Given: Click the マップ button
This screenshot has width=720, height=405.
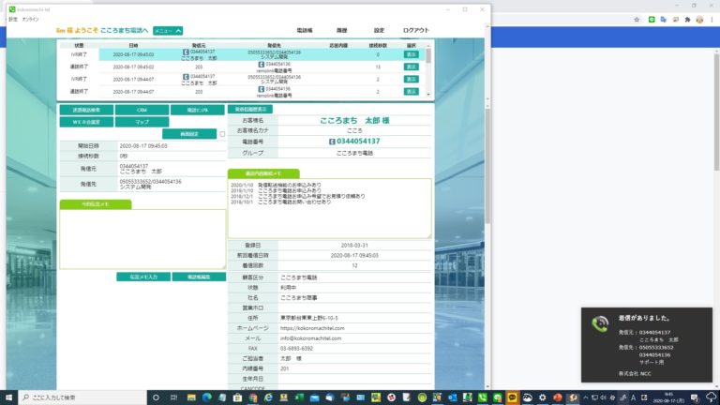Looking at the screenshot, I should click(x=142, y=122).
